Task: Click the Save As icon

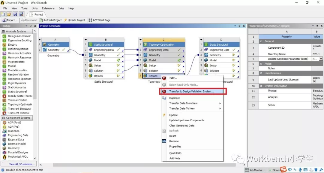Action: click(21, 14)
